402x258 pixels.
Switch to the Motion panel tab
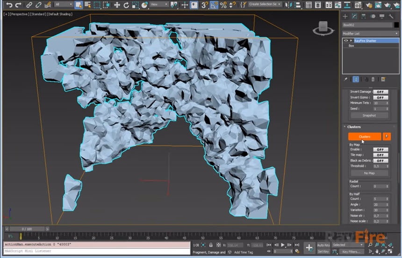point(373,16)
